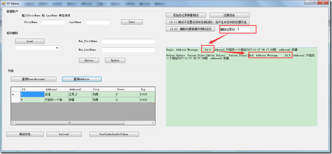Image resolution: width=332 pixels, height=154 pixels.
Task: Click the Delete button
Action: point(89,60)
